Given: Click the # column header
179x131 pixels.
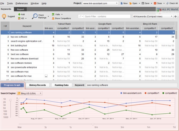Looking at the screenshot, I should click(5, 26).
